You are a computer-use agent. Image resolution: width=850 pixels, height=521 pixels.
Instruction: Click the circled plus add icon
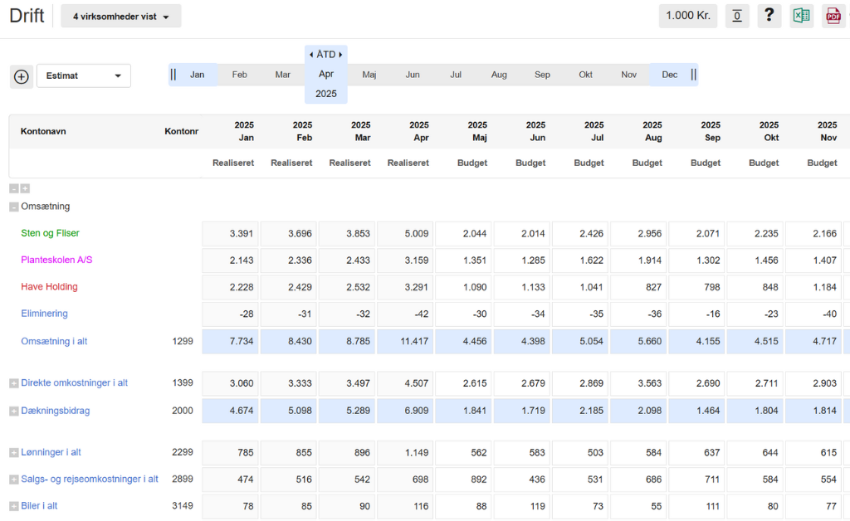[x=22, y=76]
